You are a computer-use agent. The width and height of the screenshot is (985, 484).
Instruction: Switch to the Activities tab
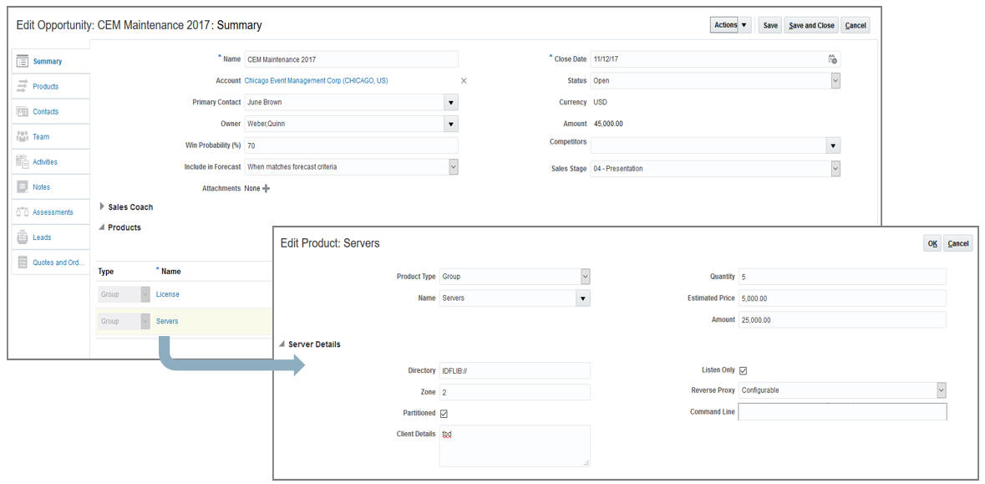tap(44, 161)
